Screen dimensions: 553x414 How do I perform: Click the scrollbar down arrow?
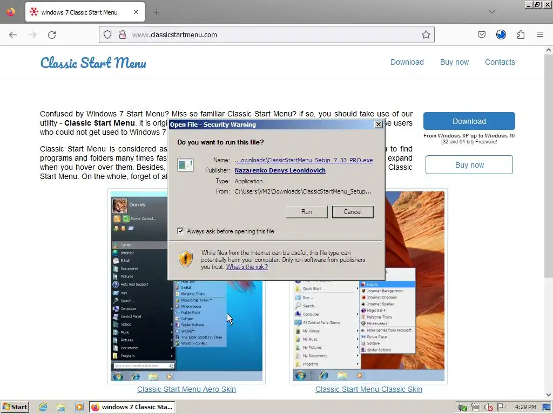pos(549,395)
